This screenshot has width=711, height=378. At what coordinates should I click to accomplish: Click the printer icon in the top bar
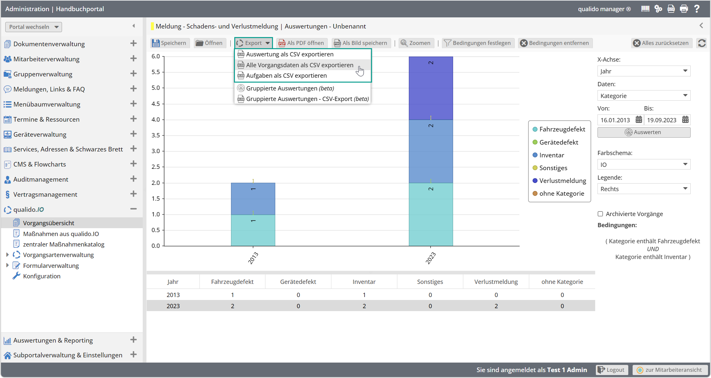coord(684,9)
